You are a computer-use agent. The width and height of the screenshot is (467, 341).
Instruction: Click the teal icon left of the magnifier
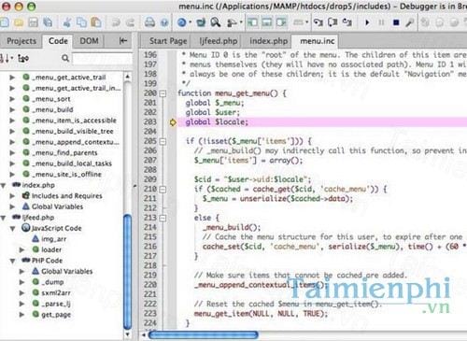tap(201, 22)
